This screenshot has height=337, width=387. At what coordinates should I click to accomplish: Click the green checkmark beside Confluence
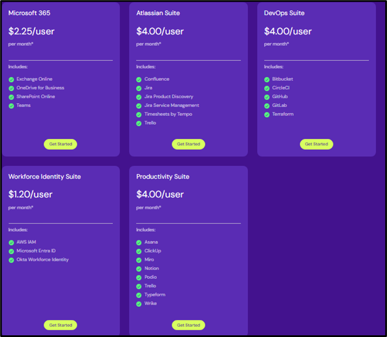(x=139, y=79)
